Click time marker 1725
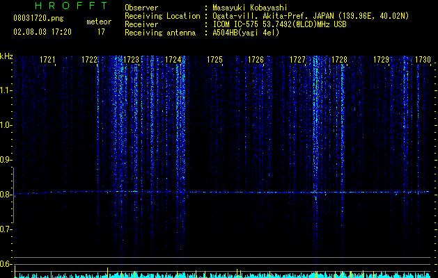The height and width of the screenshot is (278, 438). pyautogui.click(x=214, y=60)
